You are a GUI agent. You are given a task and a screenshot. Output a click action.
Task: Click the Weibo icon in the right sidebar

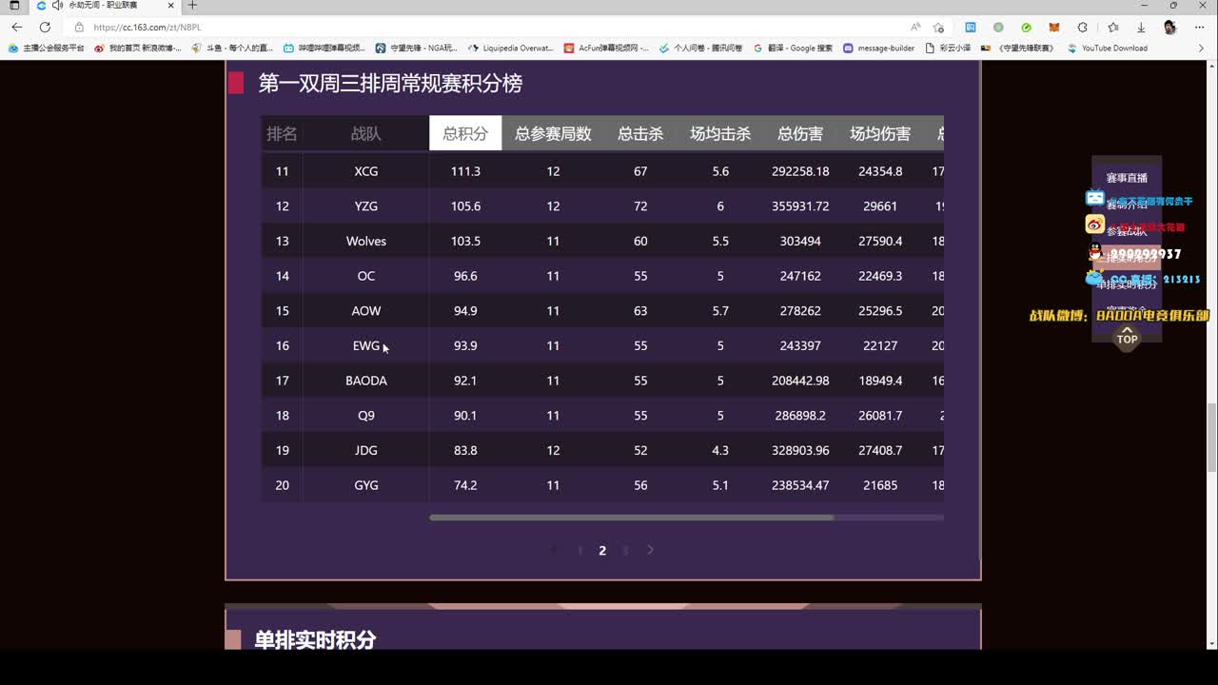(1094, 225)
